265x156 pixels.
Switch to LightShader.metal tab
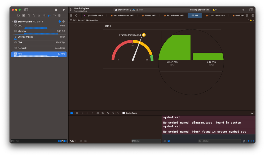(93, 16)
